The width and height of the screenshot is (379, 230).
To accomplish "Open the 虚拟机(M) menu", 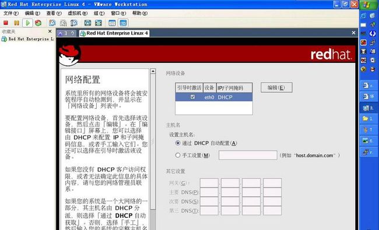I will pos(78,13).
